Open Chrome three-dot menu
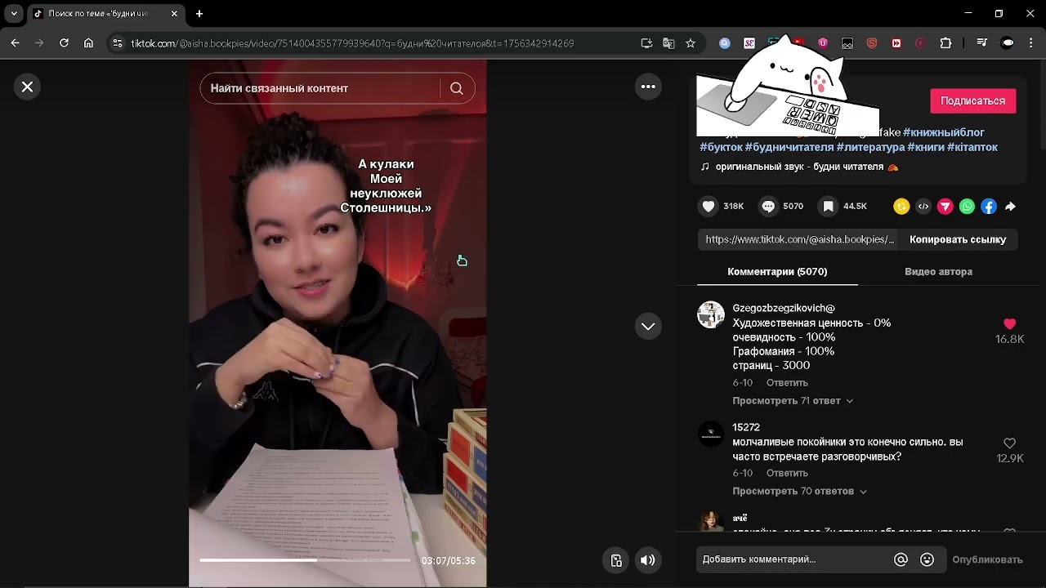1046x588 pixels. coord(1030,43)
